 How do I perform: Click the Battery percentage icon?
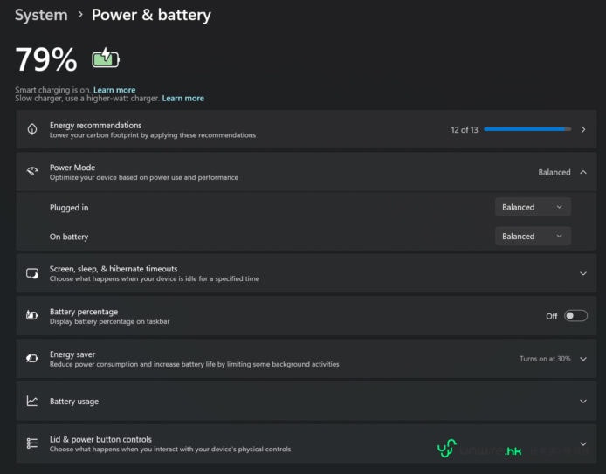pos(32,316)
